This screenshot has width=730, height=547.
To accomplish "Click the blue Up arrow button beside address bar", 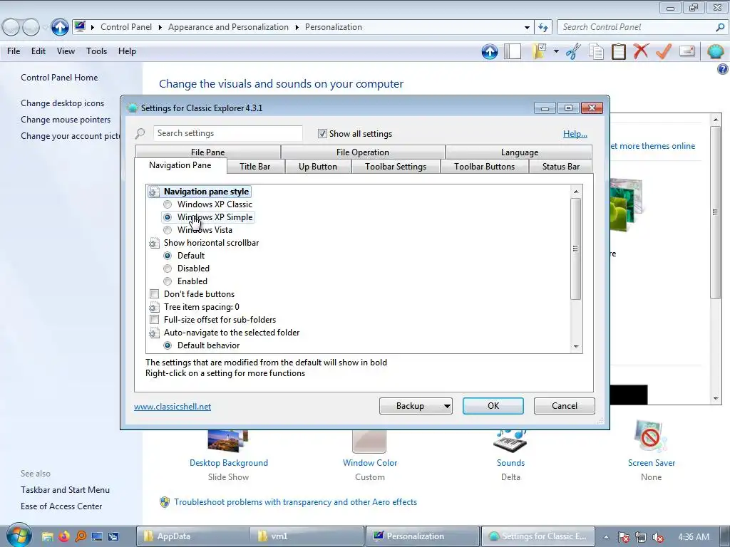I will [x=60, y=27].
